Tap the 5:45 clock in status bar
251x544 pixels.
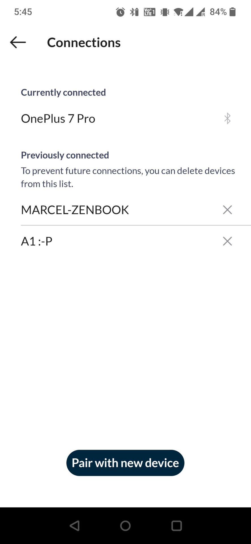pyautogui.click(x=23, y=12)
